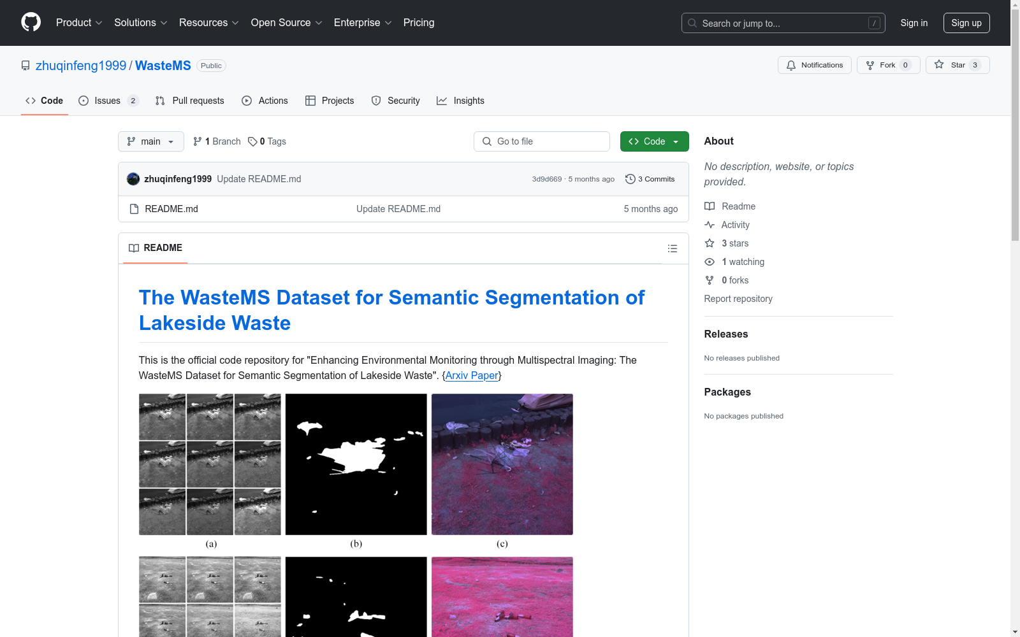
Task: Open grayscale multispectral image grid (a)
Action: [210, 464]
